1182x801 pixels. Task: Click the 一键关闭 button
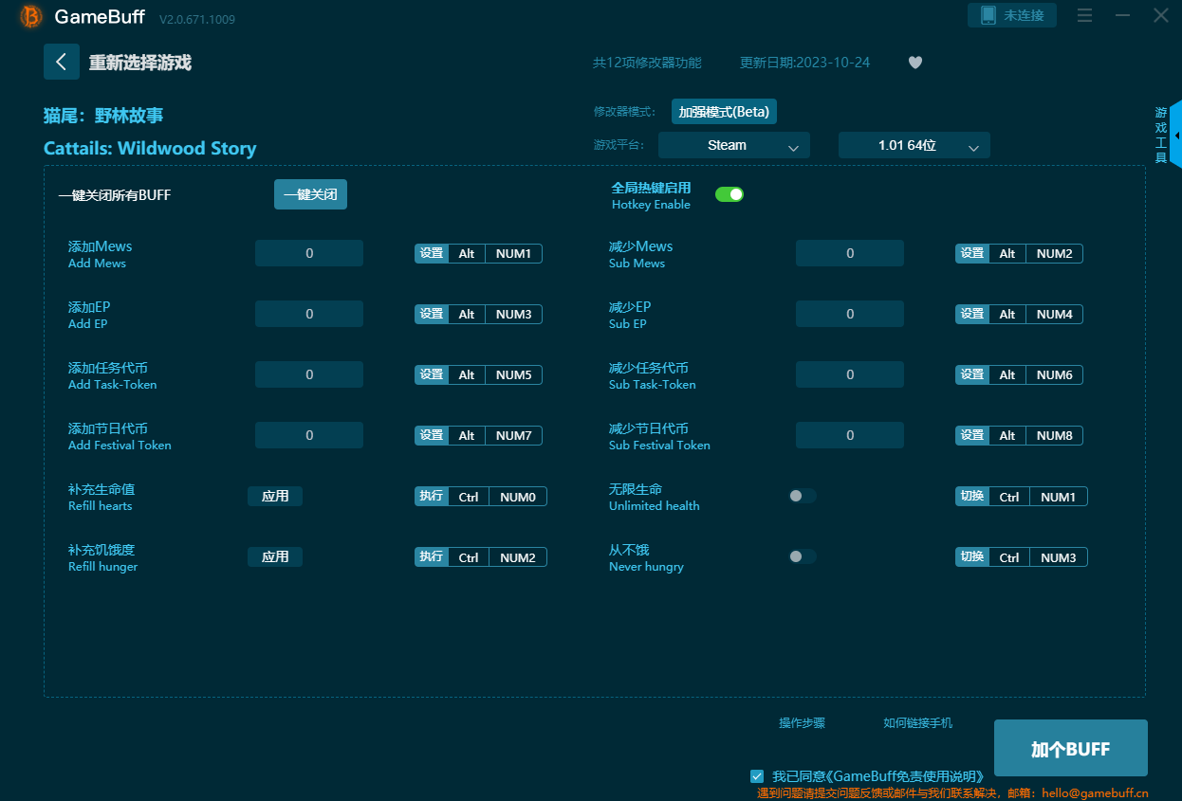point(310,194)
